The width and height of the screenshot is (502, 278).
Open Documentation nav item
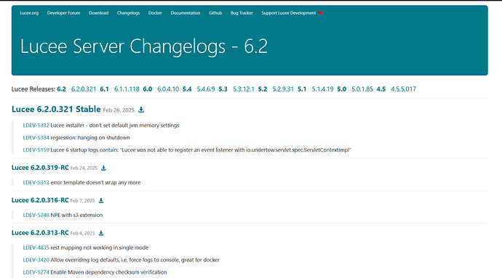[186, 13]
